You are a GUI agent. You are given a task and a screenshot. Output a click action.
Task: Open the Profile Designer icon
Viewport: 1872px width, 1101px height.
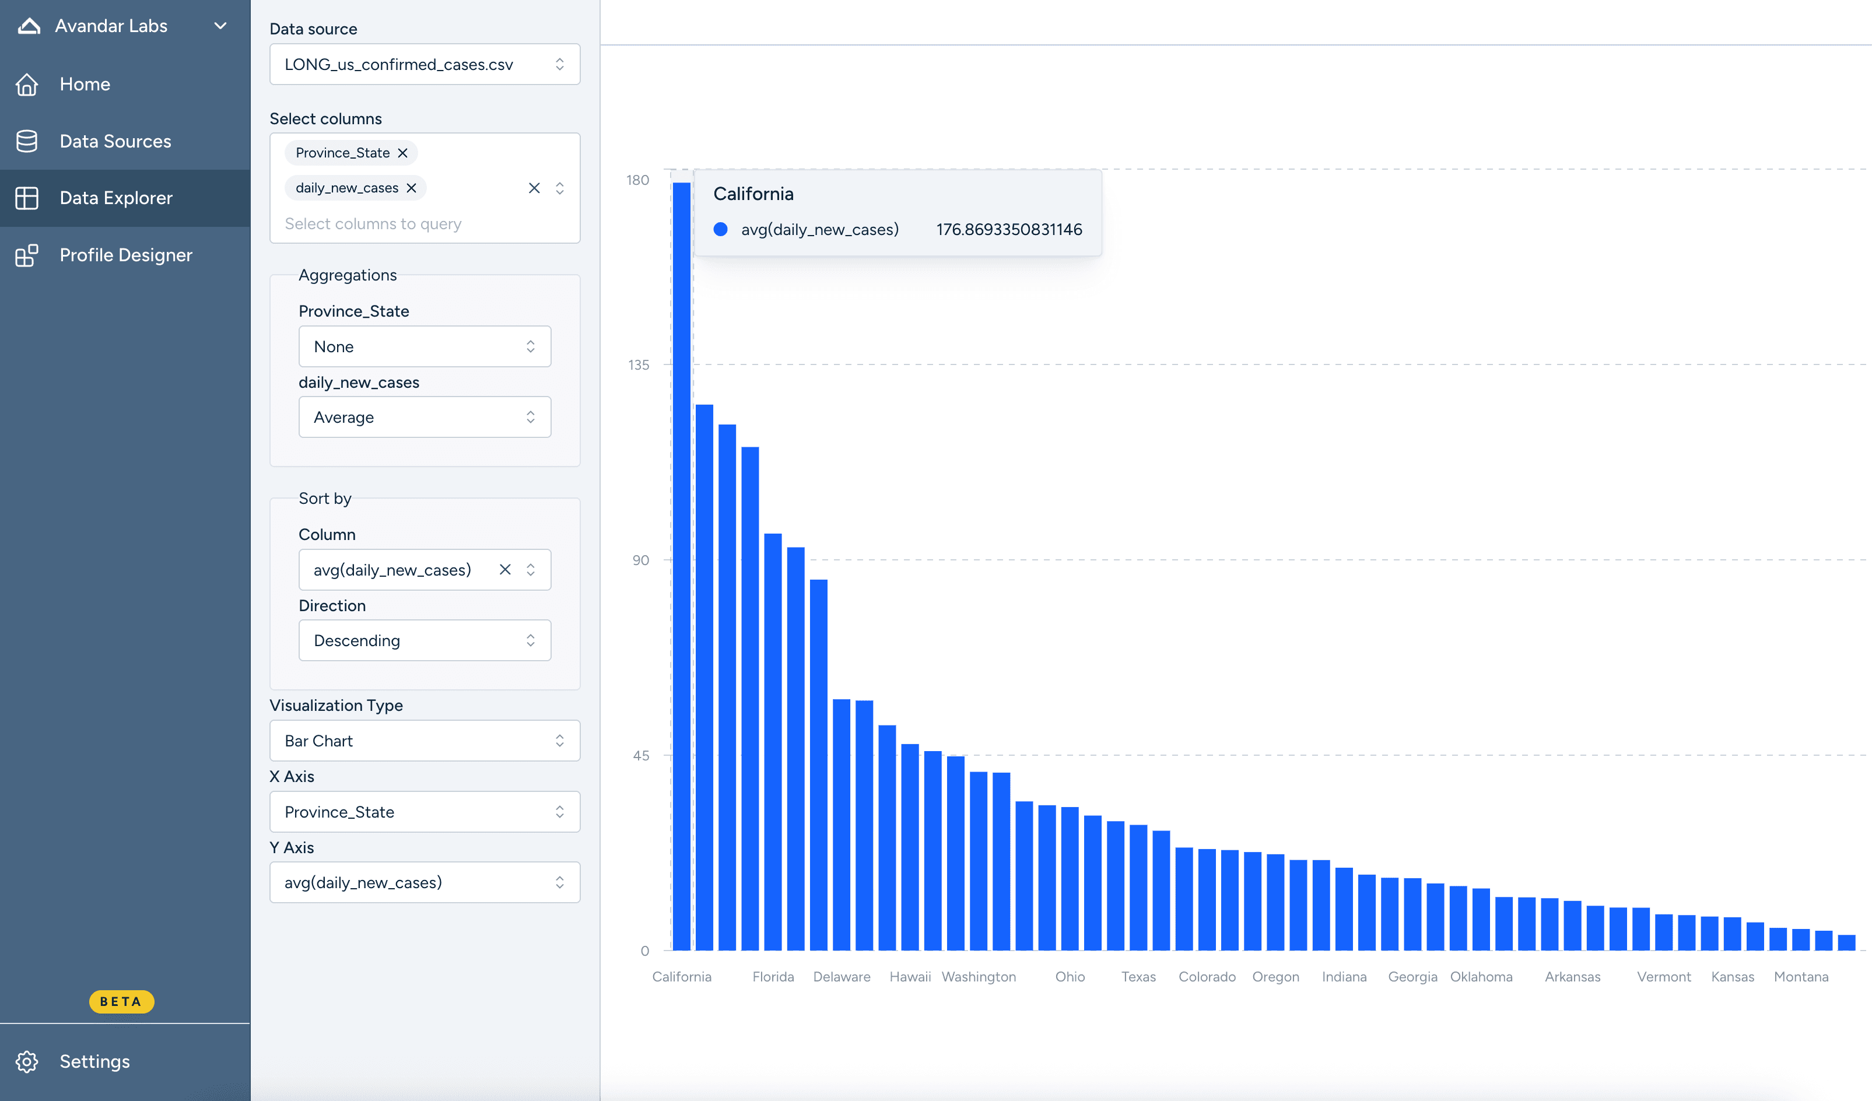(x=27, y=255)
